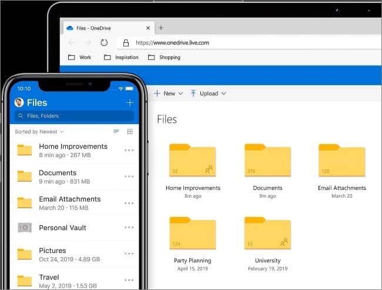This screenshot has height=290, width=382.
Task: Click shared people icon on University folder
Action: point(284,242)
